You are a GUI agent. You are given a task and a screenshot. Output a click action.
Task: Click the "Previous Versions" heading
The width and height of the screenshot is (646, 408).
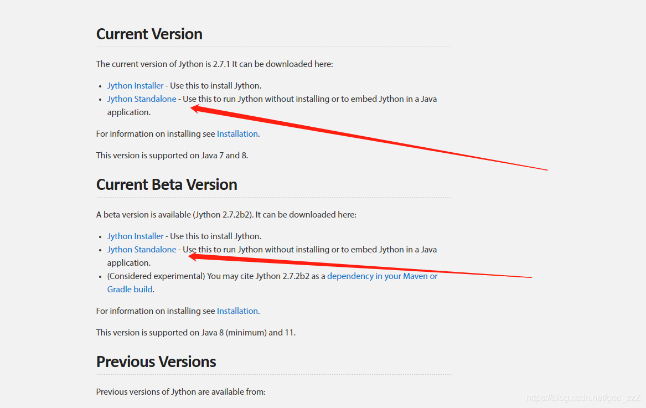tap(156, 361)
